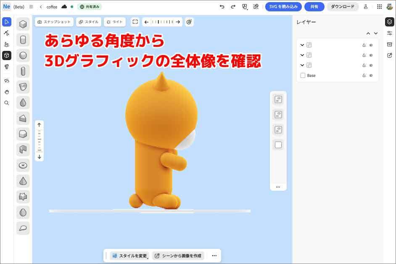This screenshot has height=264, width=396.
Task: Open the generate image panel icon
Action: [390, 55]
